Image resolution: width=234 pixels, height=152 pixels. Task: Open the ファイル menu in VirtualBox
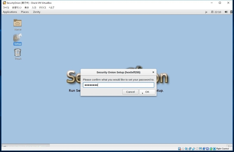6,8
